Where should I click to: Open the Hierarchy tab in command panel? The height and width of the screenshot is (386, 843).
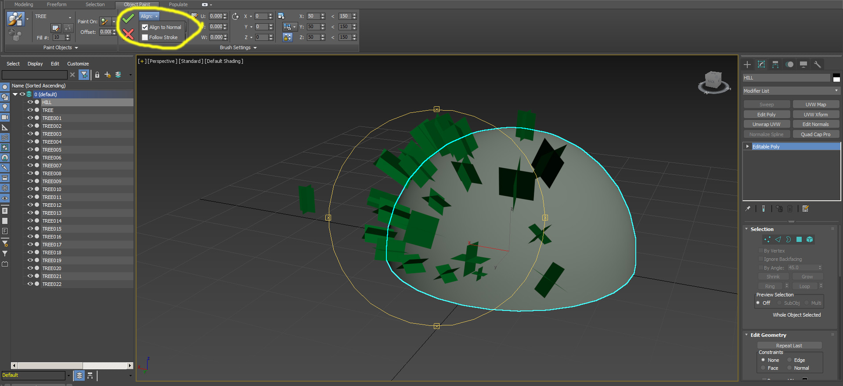(775, 65)
